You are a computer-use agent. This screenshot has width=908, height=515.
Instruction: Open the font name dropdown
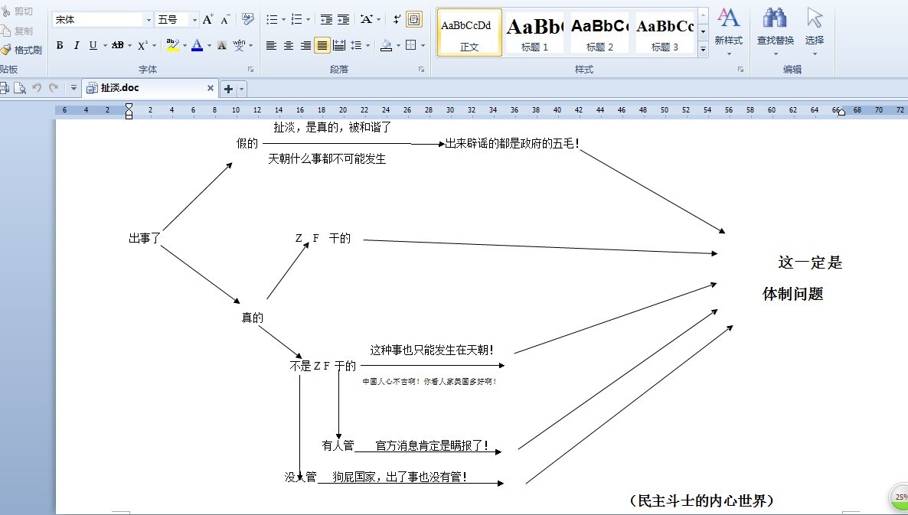coord(149,20)
